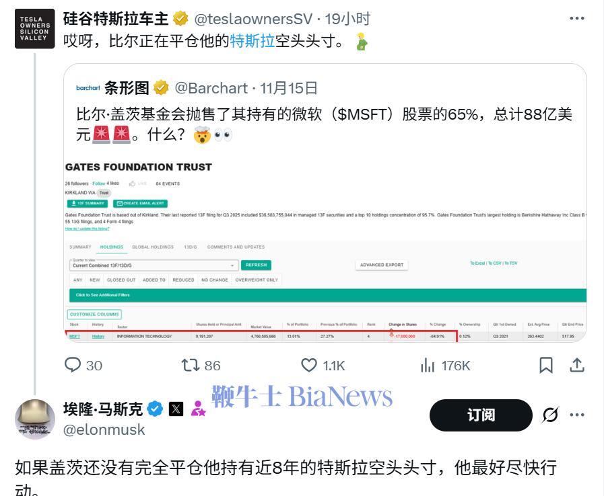This screenshot has width=604, height=496.
Task: Open more options for Elon Musk's tweet
Action: (576, 415)
